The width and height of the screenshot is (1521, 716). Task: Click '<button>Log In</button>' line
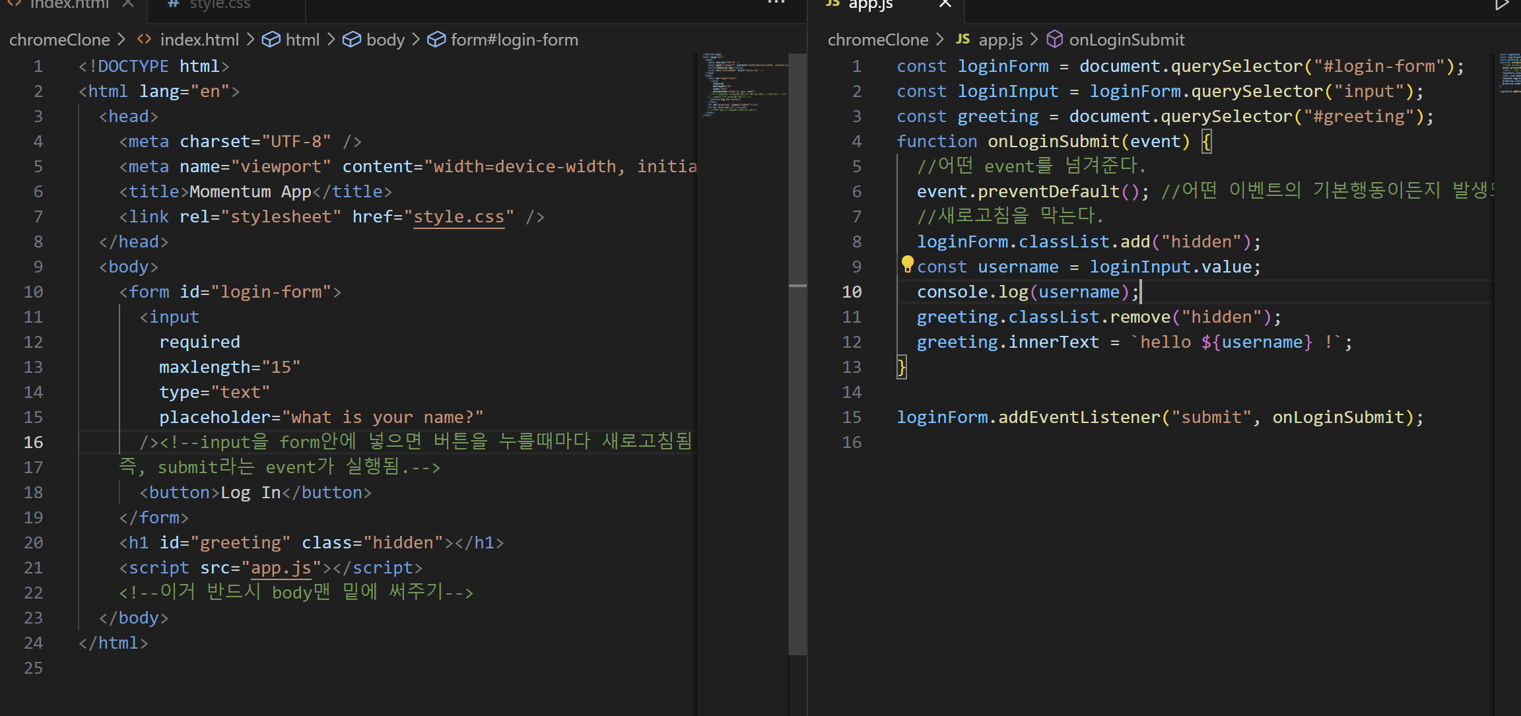pyautogui.click(x=255, y=492)
